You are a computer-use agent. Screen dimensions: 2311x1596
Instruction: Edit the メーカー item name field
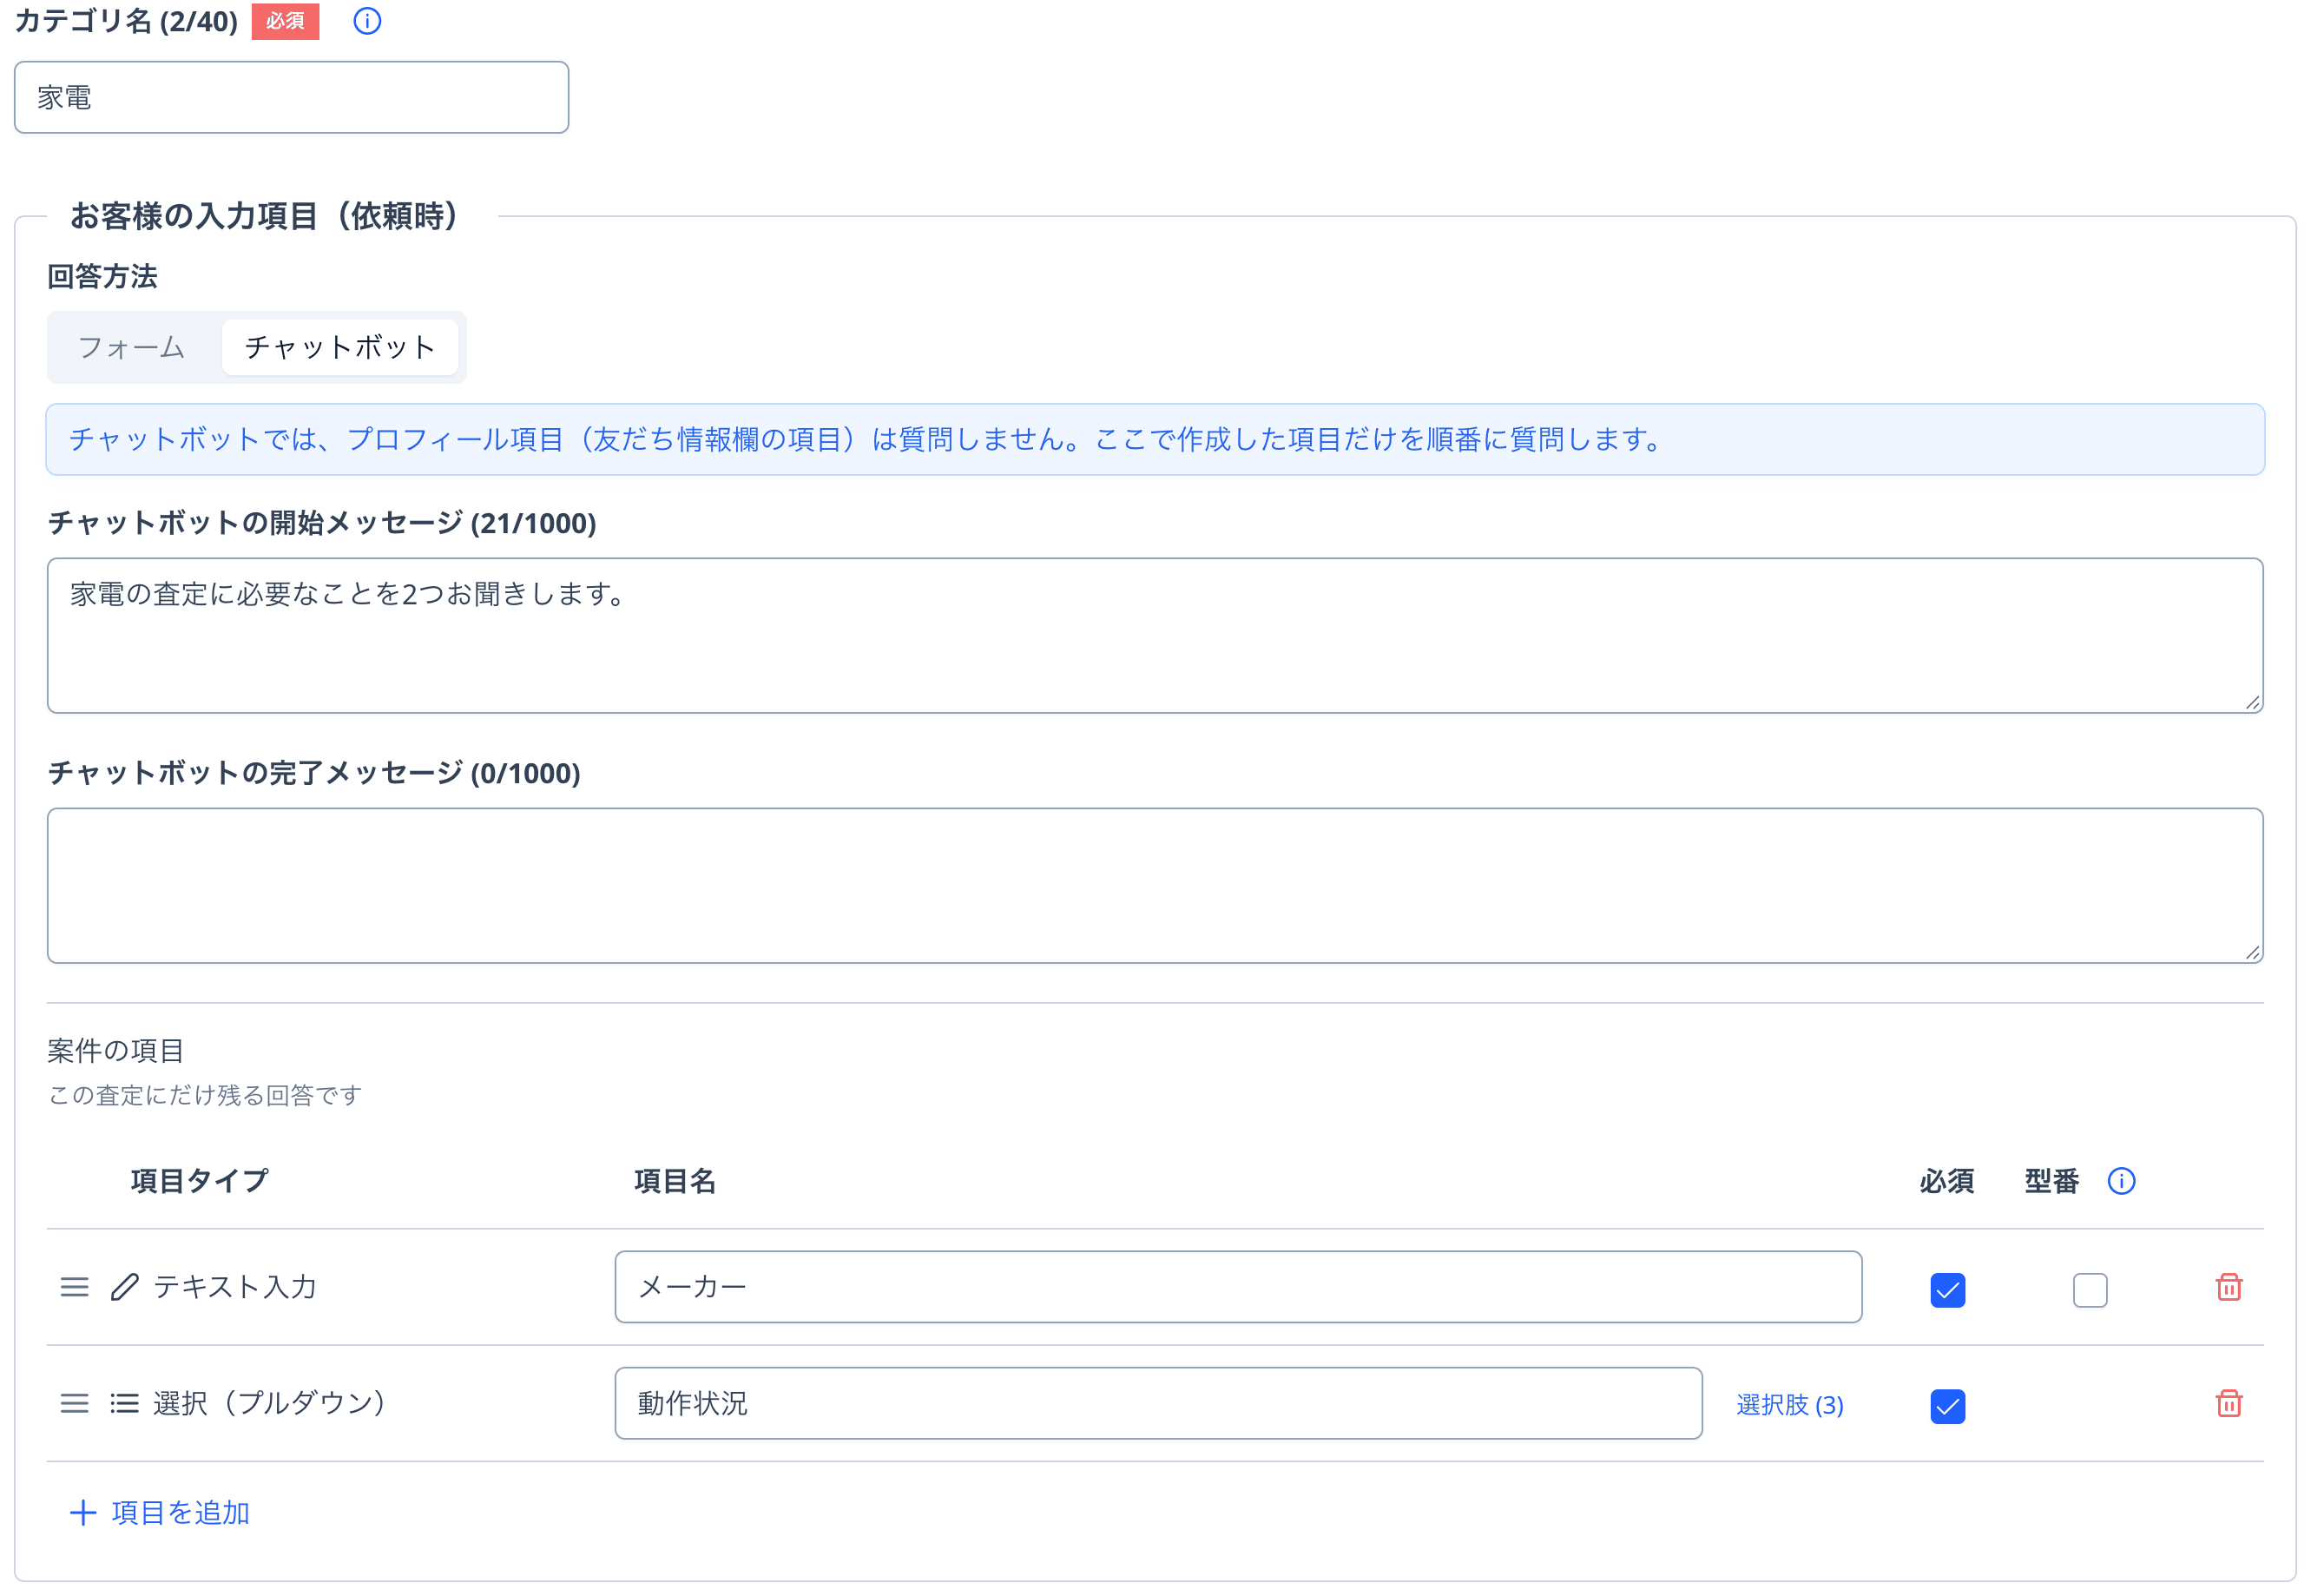pos(1237,1287)
